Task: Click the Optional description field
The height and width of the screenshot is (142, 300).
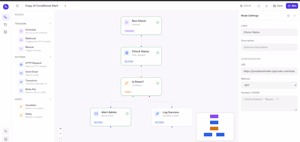Action: 269,47
